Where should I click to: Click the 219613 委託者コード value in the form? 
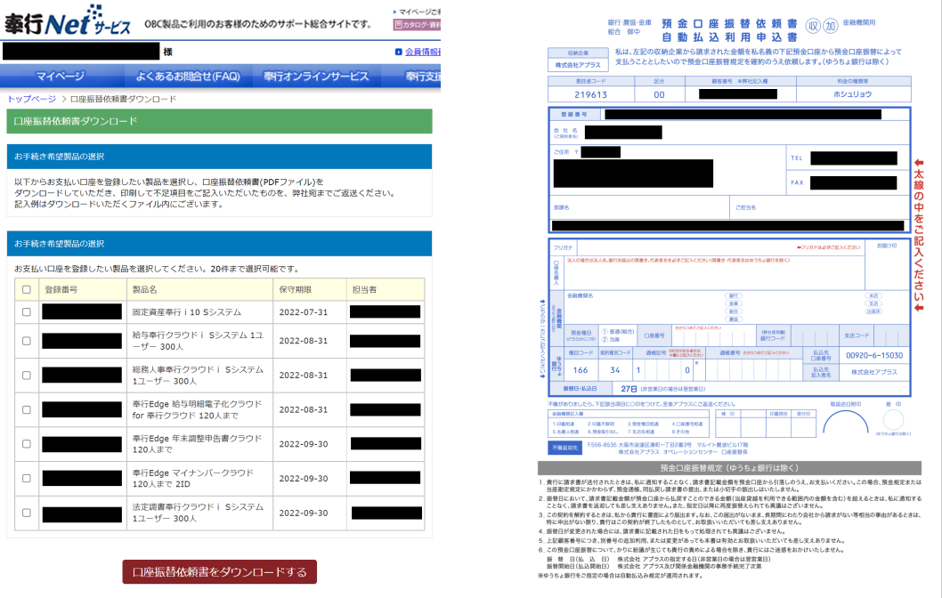(x=590, y=94)
